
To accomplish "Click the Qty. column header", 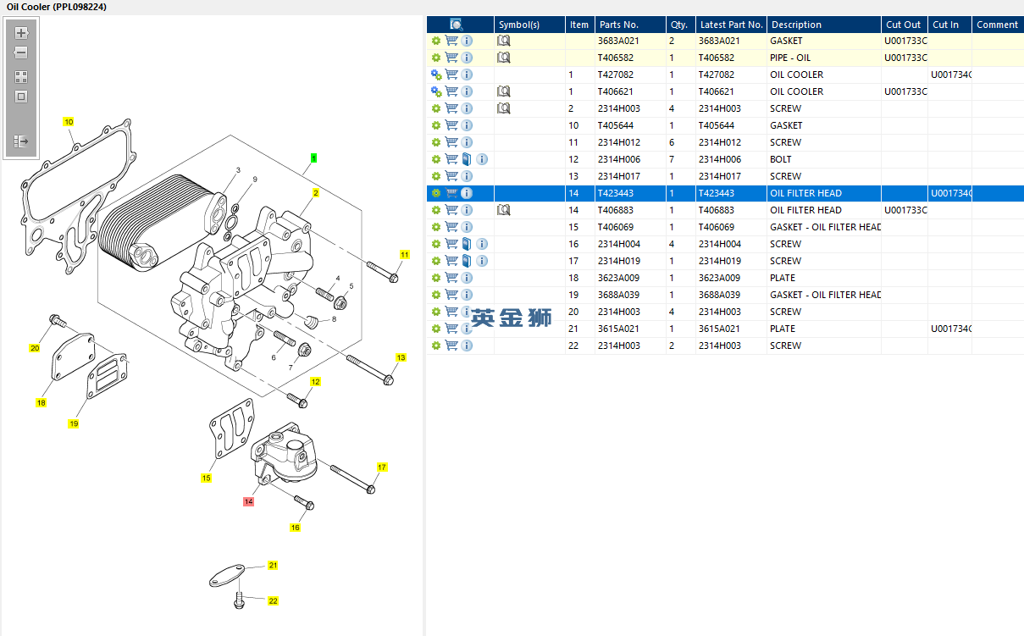I will 678,25.
